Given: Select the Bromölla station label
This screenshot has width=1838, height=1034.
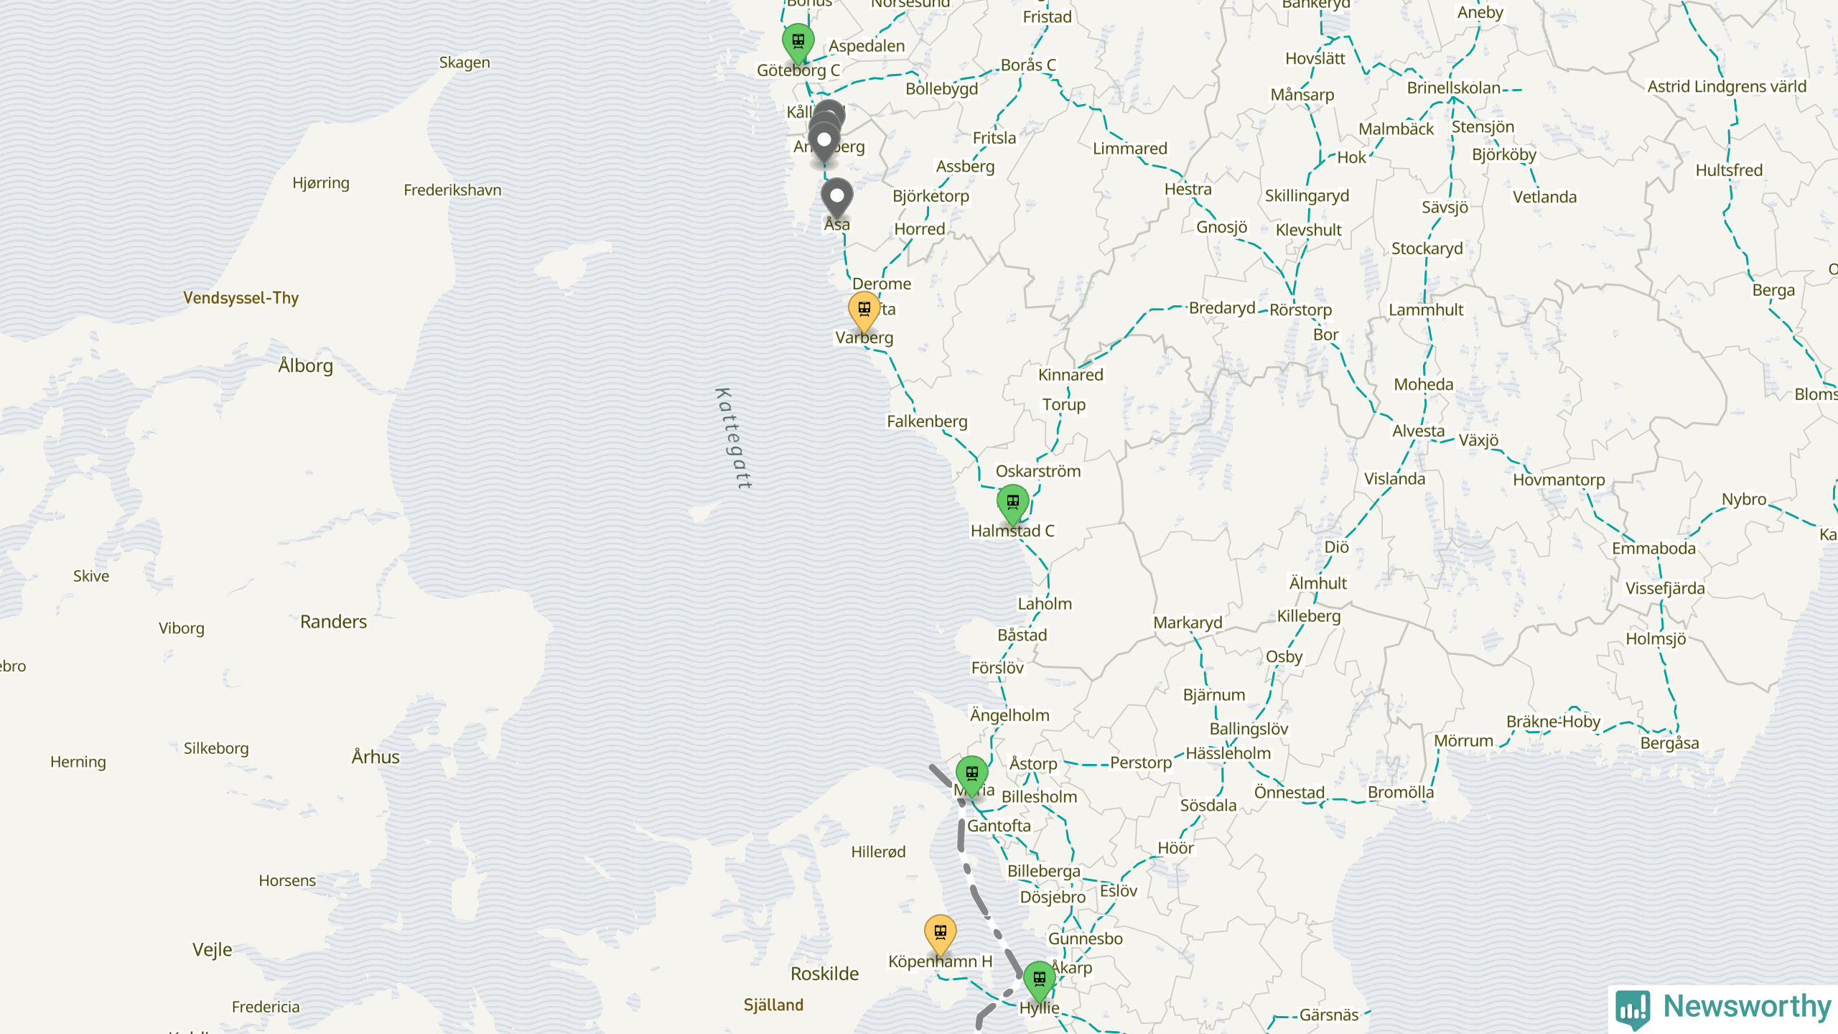Looking at the screenshot, I should 1401,792.
